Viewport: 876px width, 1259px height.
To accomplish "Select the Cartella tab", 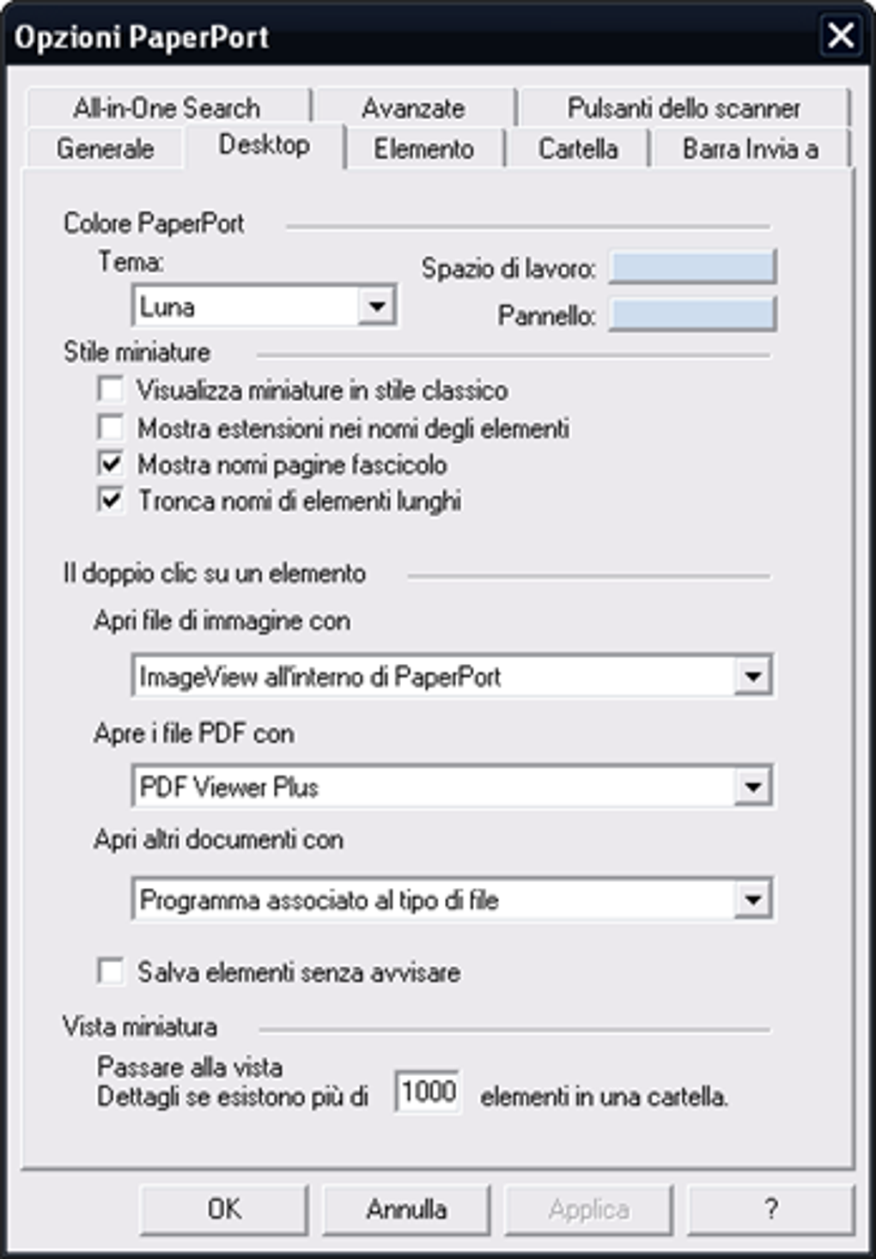I will point(579,148).
